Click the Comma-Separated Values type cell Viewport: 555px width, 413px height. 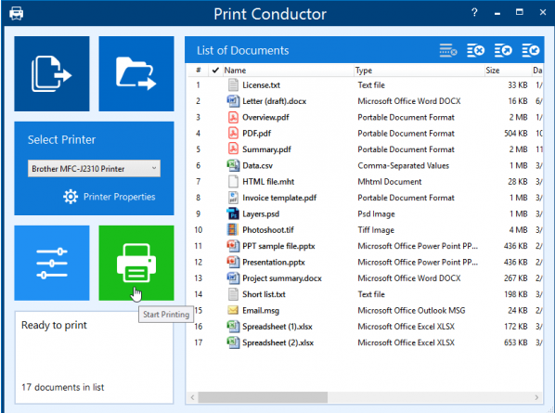tap(403, 165)
